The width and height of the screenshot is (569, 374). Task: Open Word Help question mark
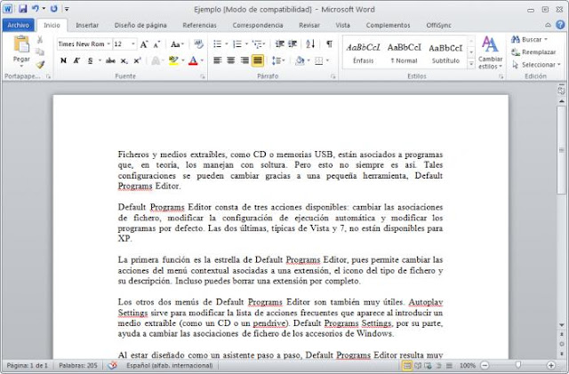coord(560,25)
